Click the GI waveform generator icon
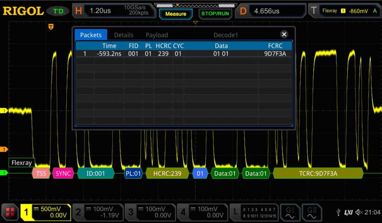382x223 pixels. [290, 212]
